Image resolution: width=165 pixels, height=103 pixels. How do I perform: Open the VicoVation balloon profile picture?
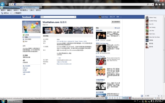point(31,27)
